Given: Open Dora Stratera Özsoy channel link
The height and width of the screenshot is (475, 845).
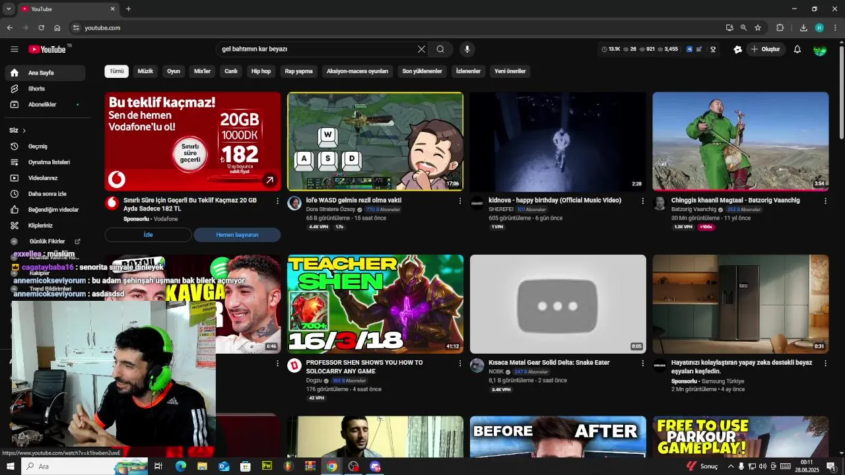Looking at the screenshot, I should (x=331, y=210).
